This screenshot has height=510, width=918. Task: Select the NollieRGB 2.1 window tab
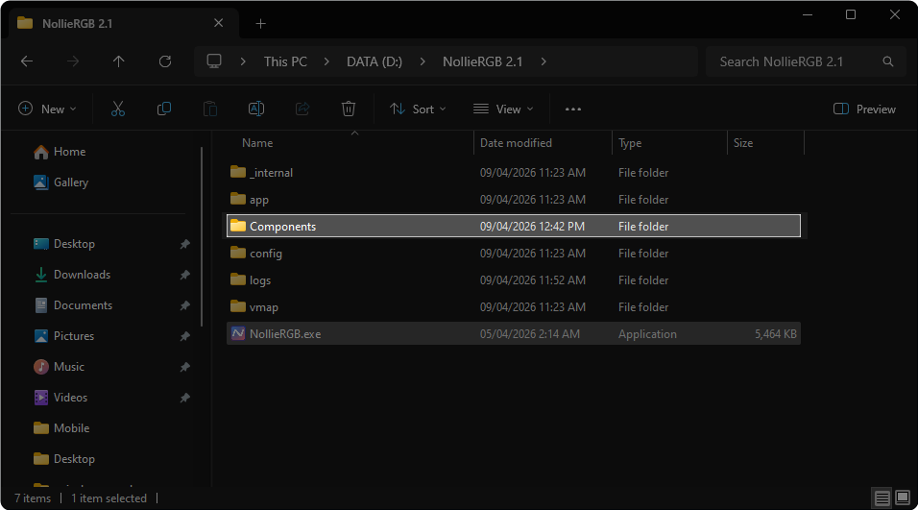tap(123, 23)
